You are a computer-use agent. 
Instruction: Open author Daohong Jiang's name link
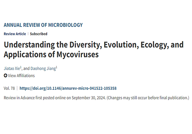[x=44, y=68]
